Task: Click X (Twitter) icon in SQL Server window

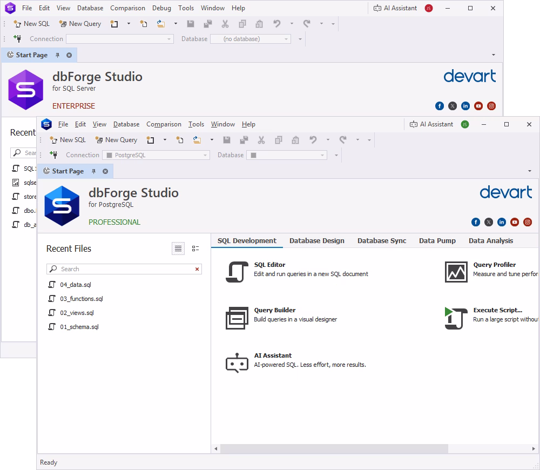Action: point(453,106)
